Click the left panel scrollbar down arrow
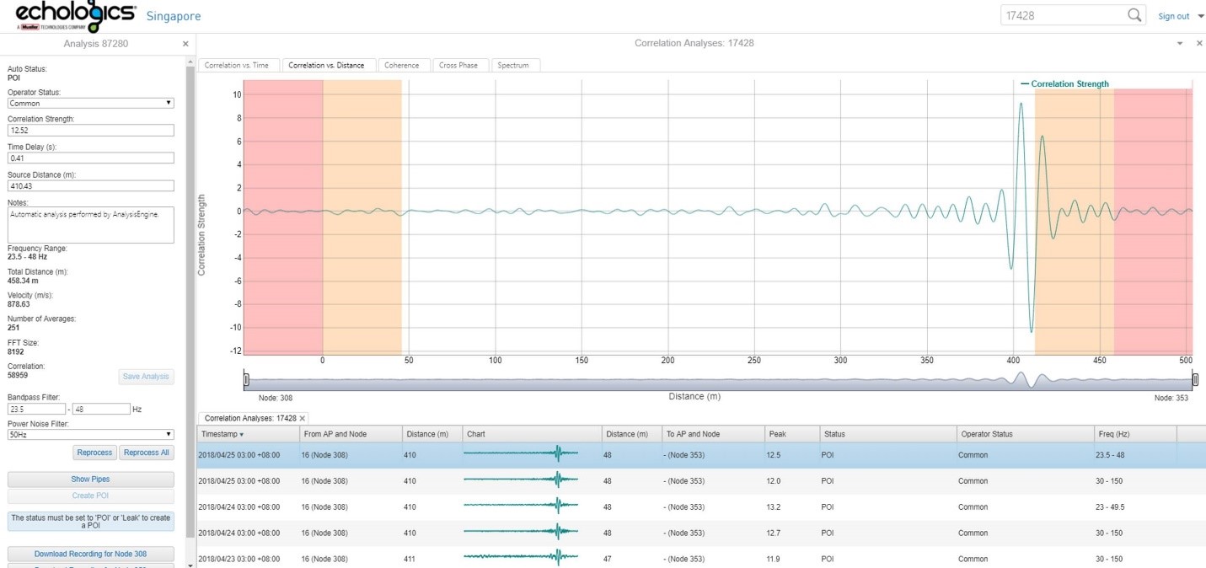This screenshot has height=568, width=1206. tap(190, 564)
